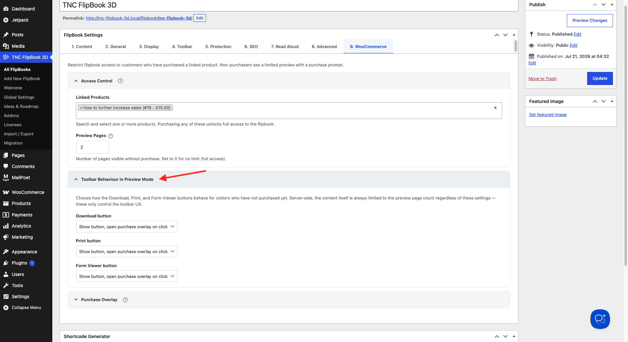Switch to the 3. Display tab
This screenshot has height=342, width=628.
click(149, 46)
